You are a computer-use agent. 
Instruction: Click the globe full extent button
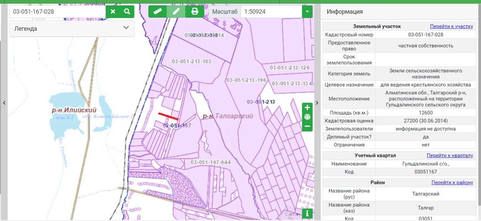pos(307,117)
